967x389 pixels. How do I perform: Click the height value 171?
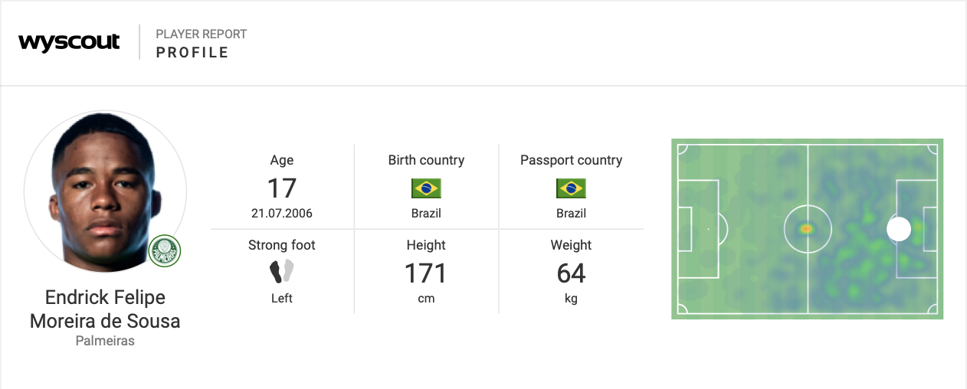(426, 273)
